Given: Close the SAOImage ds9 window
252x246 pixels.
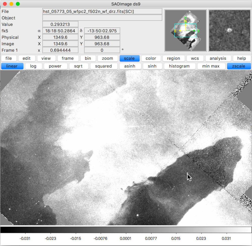Looking at the screenshot, I should pos(5,4).
